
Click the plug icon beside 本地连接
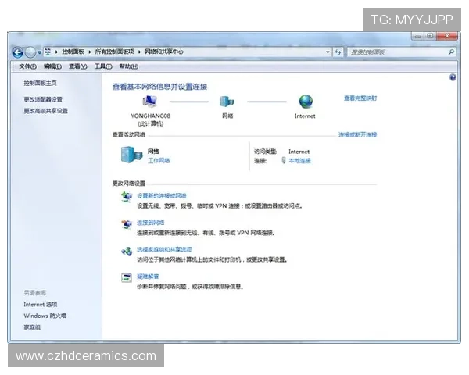tap(284, 161)
